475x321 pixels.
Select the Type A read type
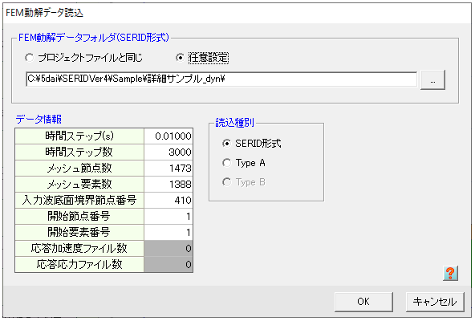point(244,163)
